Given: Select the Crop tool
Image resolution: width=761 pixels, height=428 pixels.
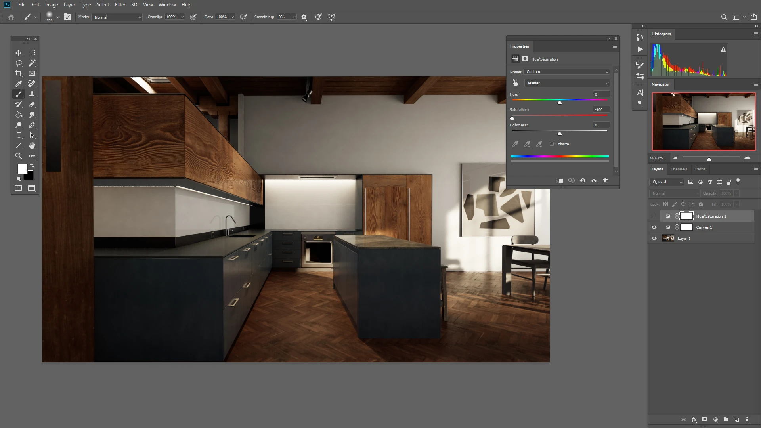Looking at the screenshot, I should (19, 73).
